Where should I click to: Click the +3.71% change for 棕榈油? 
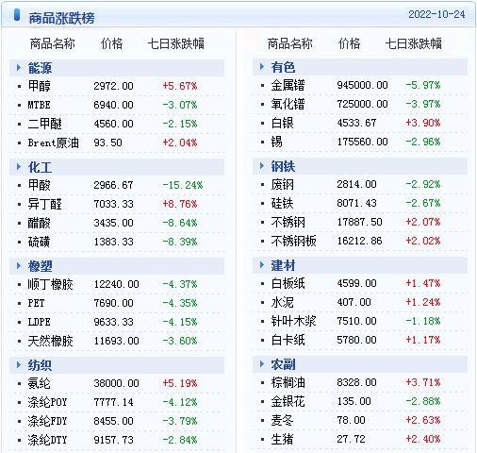[423, 382]
